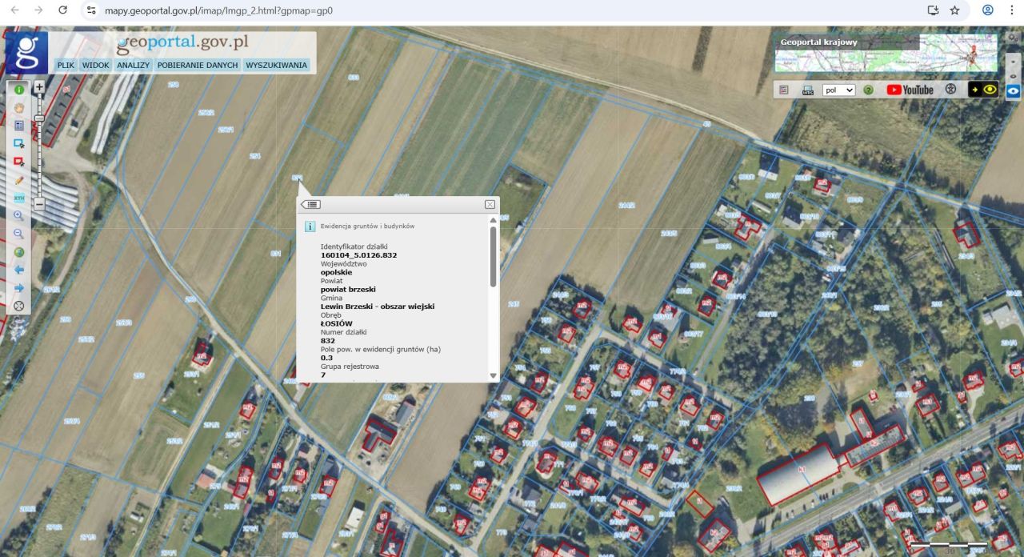Bookmark this page with star icon
Screen dimensions: 1024x557
click(954, 10)
